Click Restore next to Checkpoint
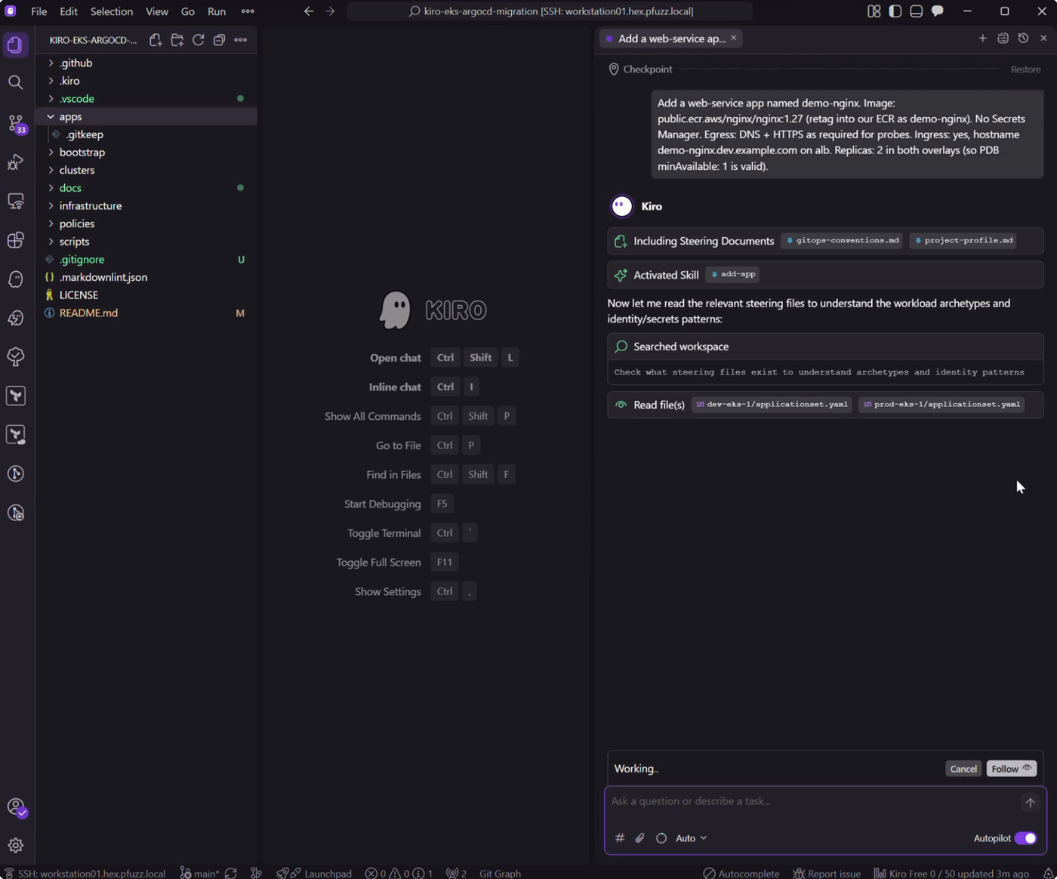1057x879 pixels. coord(1025,69)
